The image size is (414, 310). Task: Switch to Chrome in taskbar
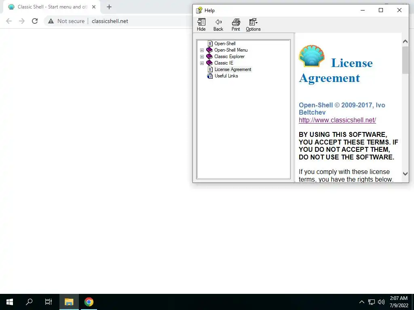click(89, 302)
